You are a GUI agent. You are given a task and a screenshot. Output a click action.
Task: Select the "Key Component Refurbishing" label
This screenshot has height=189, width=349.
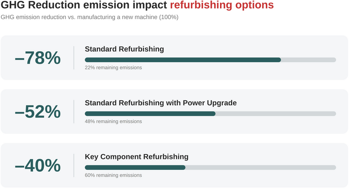(136, 157)
